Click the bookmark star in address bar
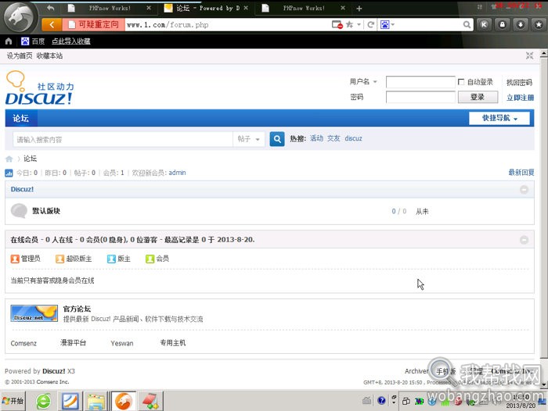Viewport: 548px width, 411px height. (349, 24)
